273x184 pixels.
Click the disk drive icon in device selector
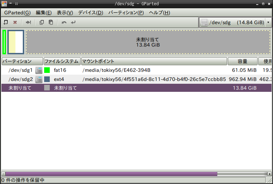(x=204, y=22)
